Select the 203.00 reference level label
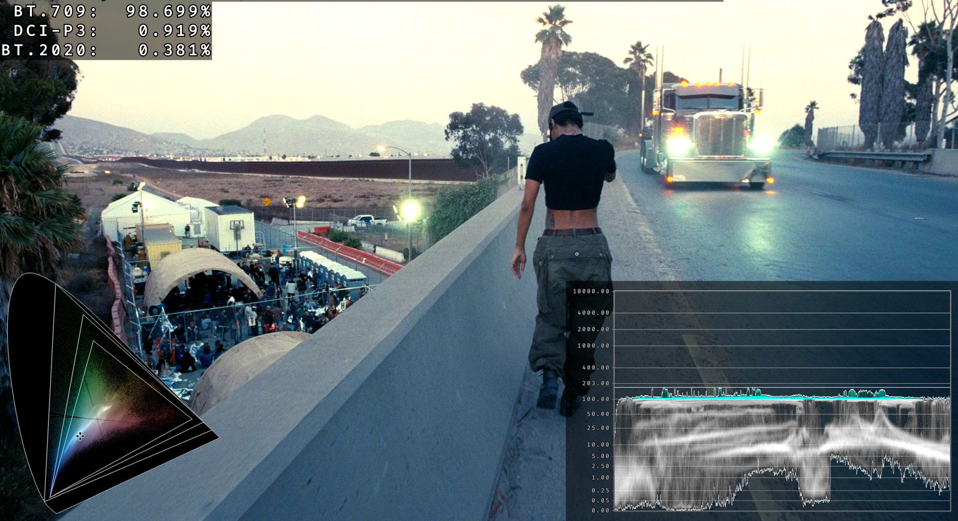The image size is (958, 521). (595, 383)
